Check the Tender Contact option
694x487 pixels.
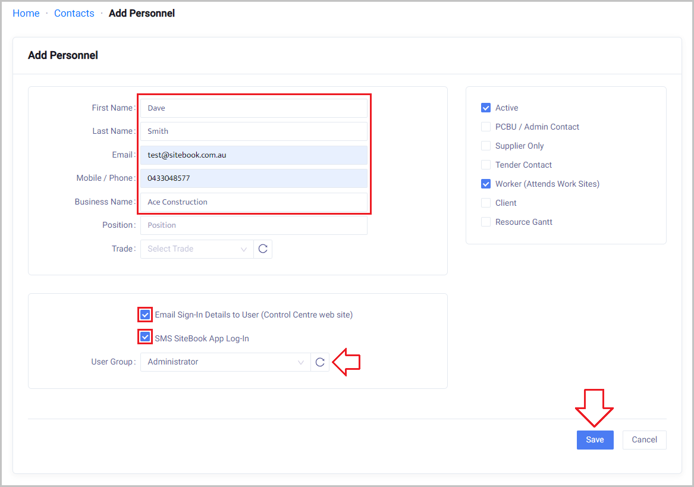[x=486, y=165]
